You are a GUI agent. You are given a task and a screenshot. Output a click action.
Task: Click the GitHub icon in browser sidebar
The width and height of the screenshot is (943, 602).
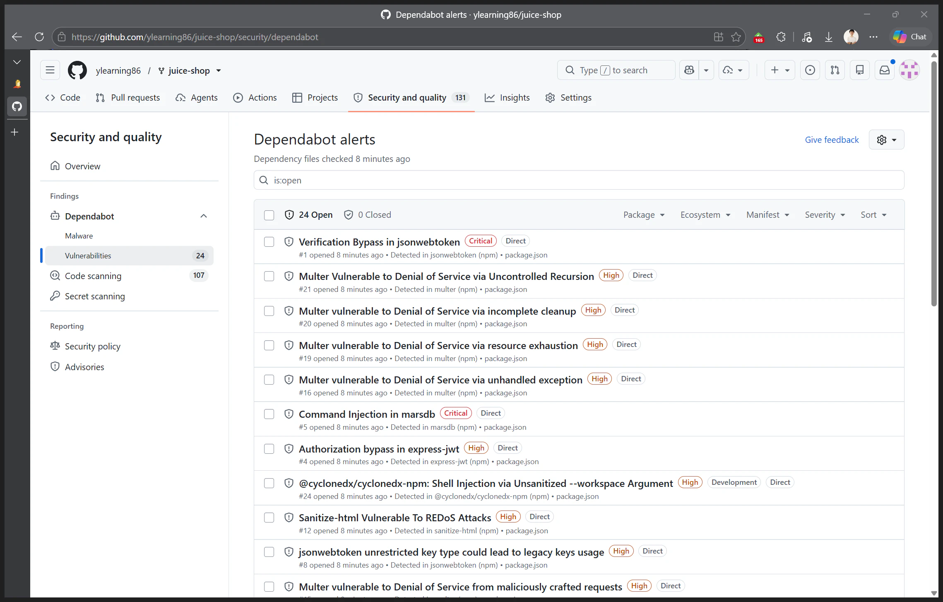click(17, 106)
